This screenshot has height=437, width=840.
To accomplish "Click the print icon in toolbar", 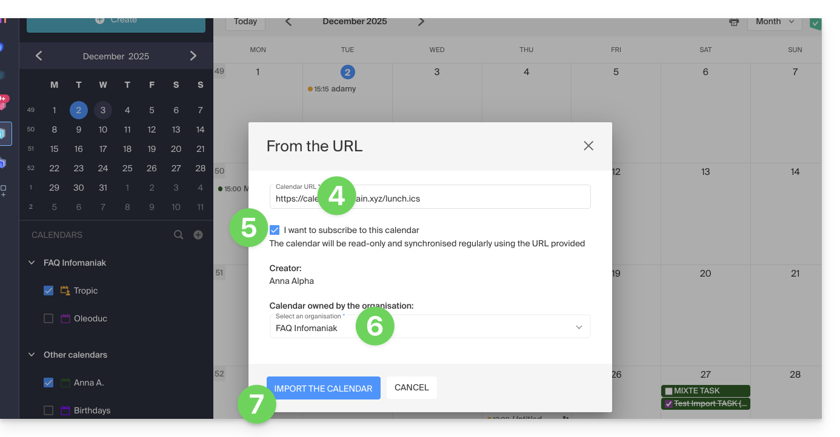I will [734, 22].
